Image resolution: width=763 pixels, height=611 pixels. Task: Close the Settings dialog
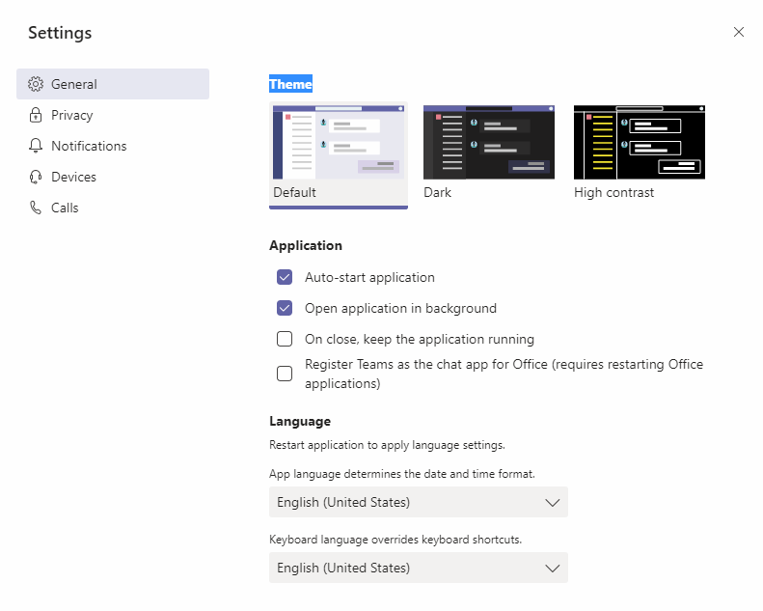739,32
